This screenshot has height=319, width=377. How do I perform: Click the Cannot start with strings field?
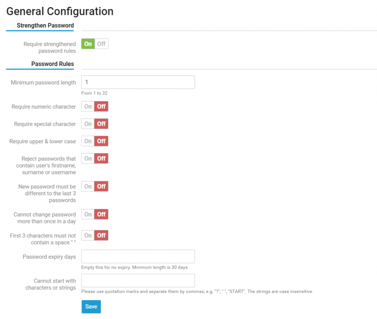click(138, 280)
